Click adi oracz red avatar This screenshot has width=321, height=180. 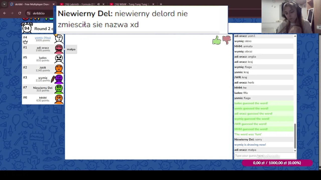click(x=59, y=49)
